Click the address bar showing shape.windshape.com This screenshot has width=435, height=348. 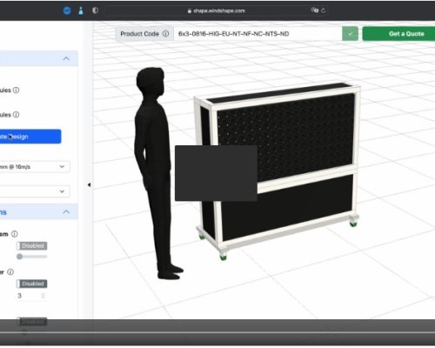pyautogui.click(x=216, y=10)
